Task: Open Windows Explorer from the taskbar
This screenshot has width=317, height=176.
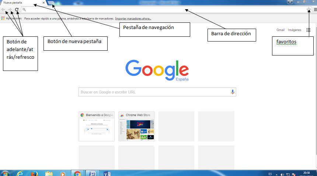Action: (x=49, y=173)
